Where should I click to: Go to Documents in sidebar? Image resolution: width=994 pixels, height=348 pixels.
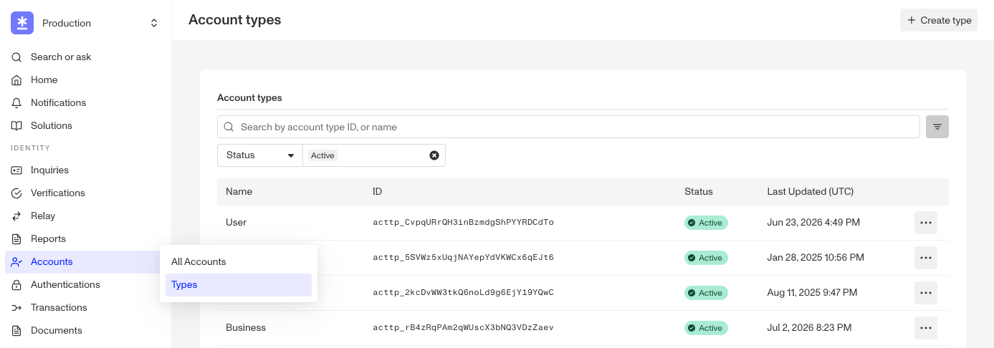pos(85,331)
